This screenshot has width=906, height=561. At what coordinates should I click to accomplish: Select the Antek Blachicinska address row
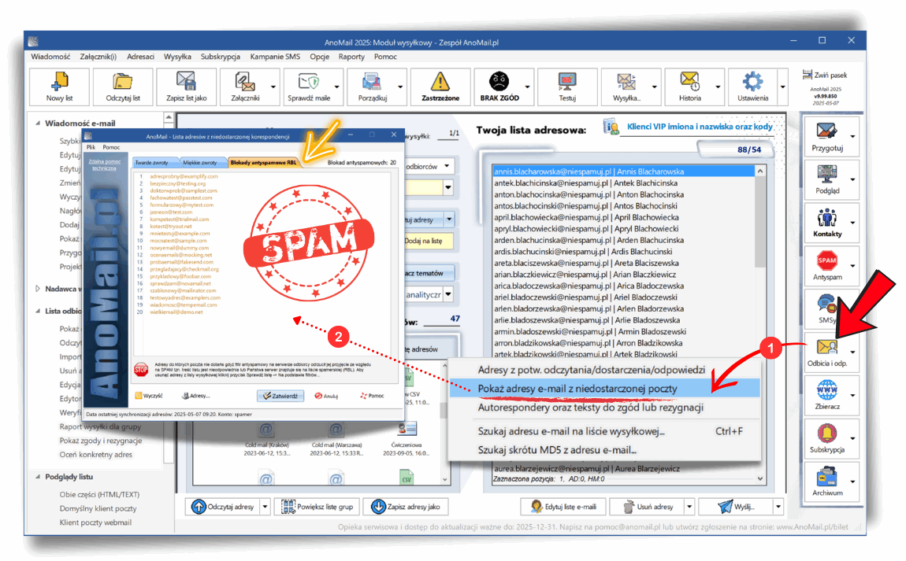pos(623,183)
